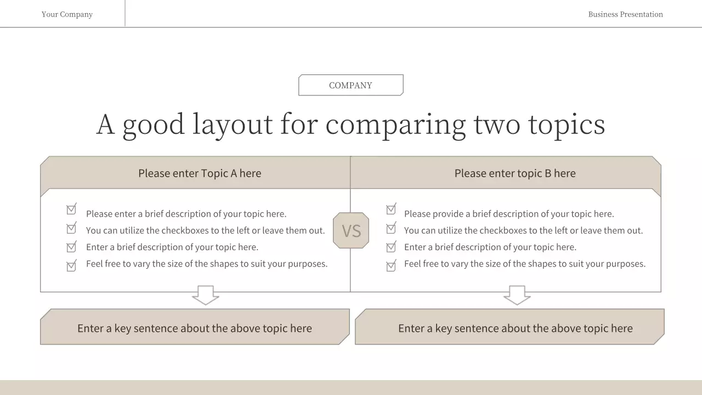The width and height of the screenshot is (702, 395).
Task: Toggle third checkbox in Topic B list
Action: [x=391, y=247]
